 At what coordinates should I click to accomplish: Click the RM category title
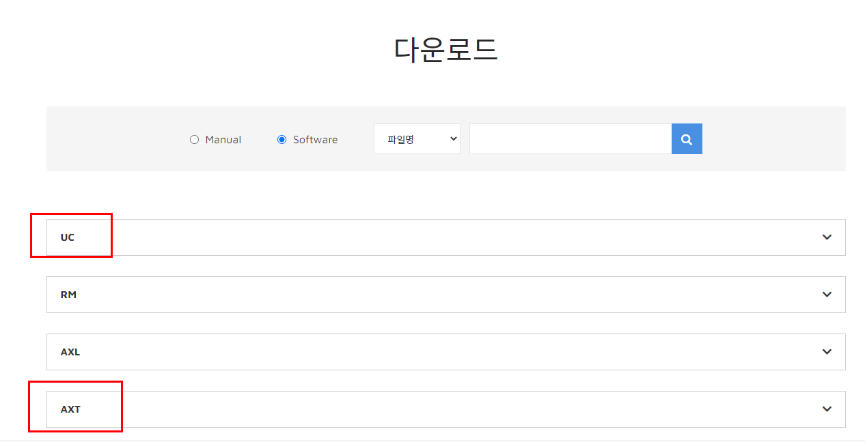tap(68, 295)
